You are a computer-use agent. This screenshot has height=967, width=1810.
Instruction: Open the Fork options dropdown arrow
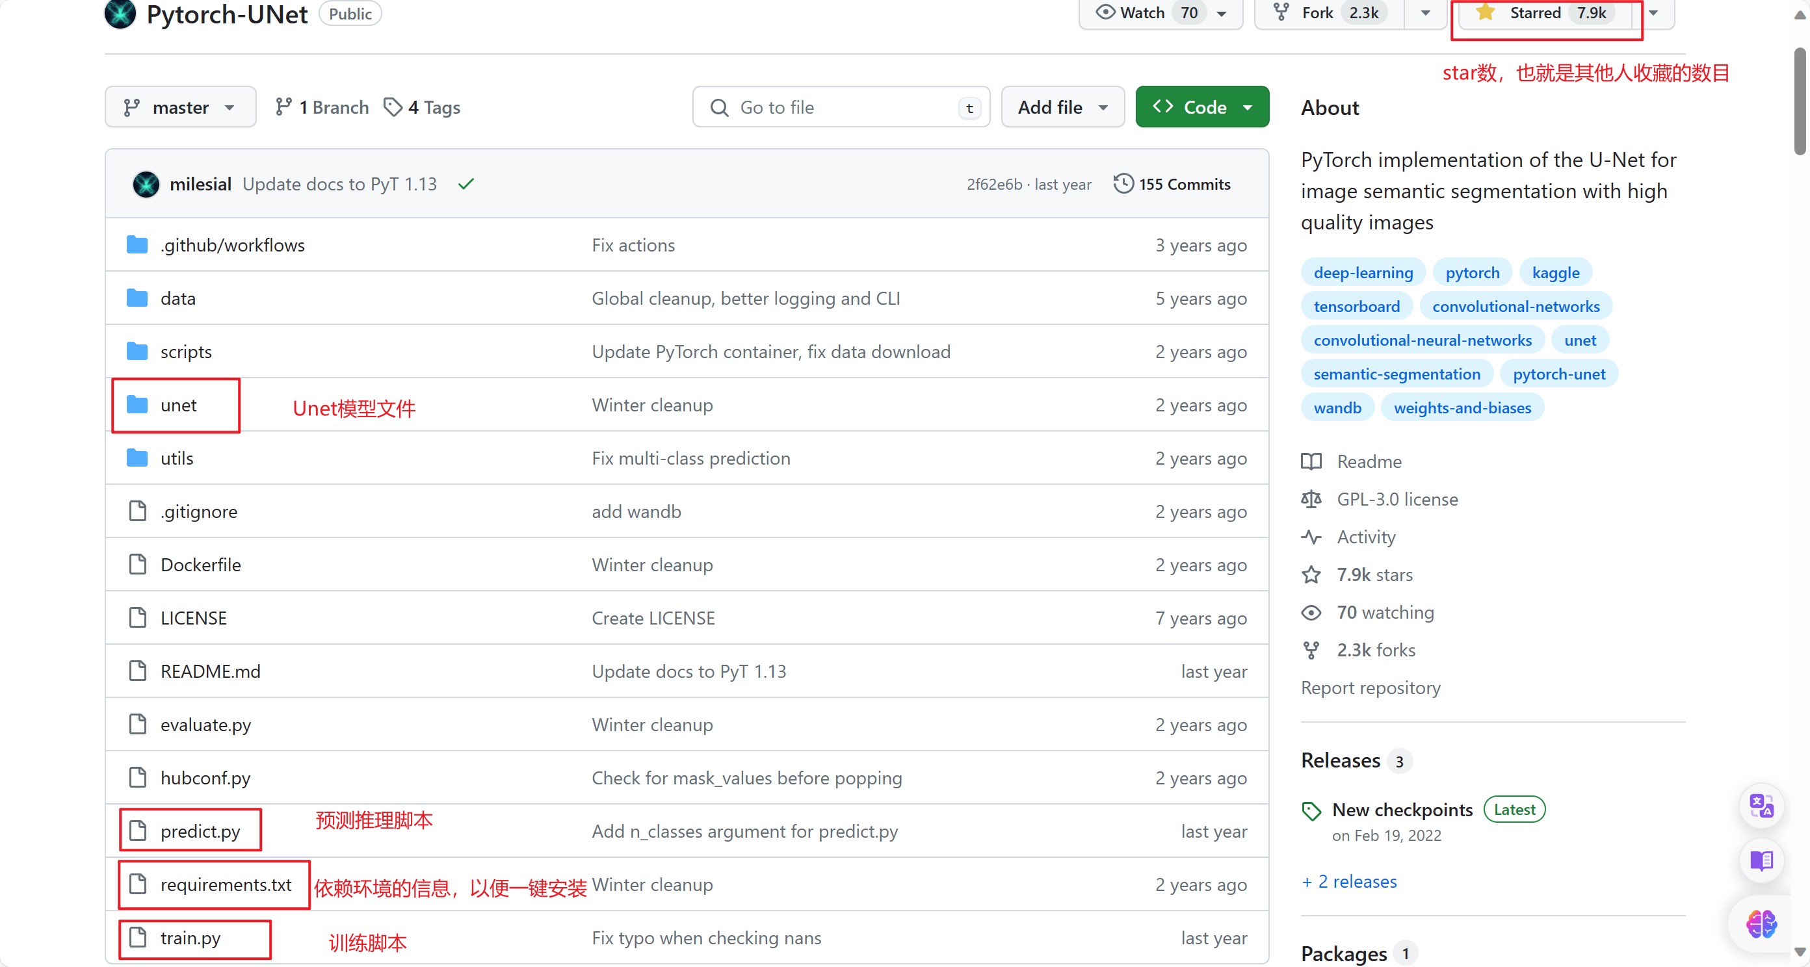[1426, 12]
